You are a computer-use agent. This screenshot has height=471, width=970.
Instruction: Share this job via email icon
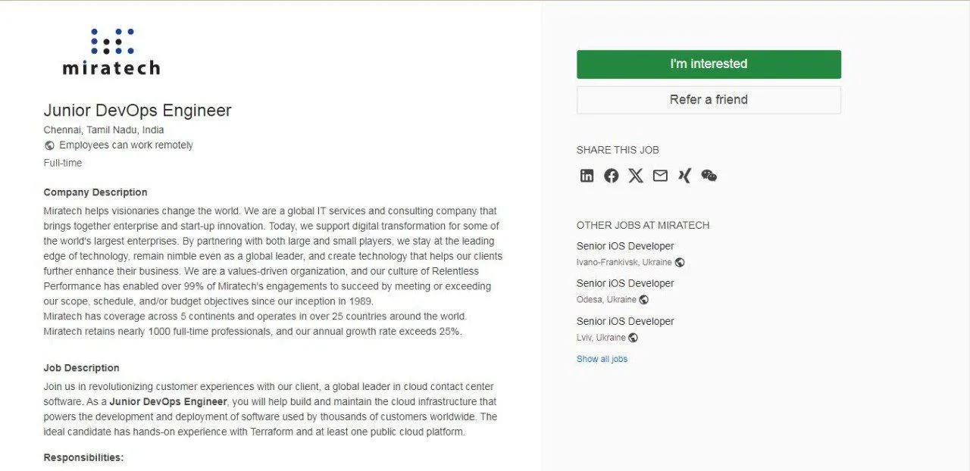pyautogui.click(x=660, y=176)
